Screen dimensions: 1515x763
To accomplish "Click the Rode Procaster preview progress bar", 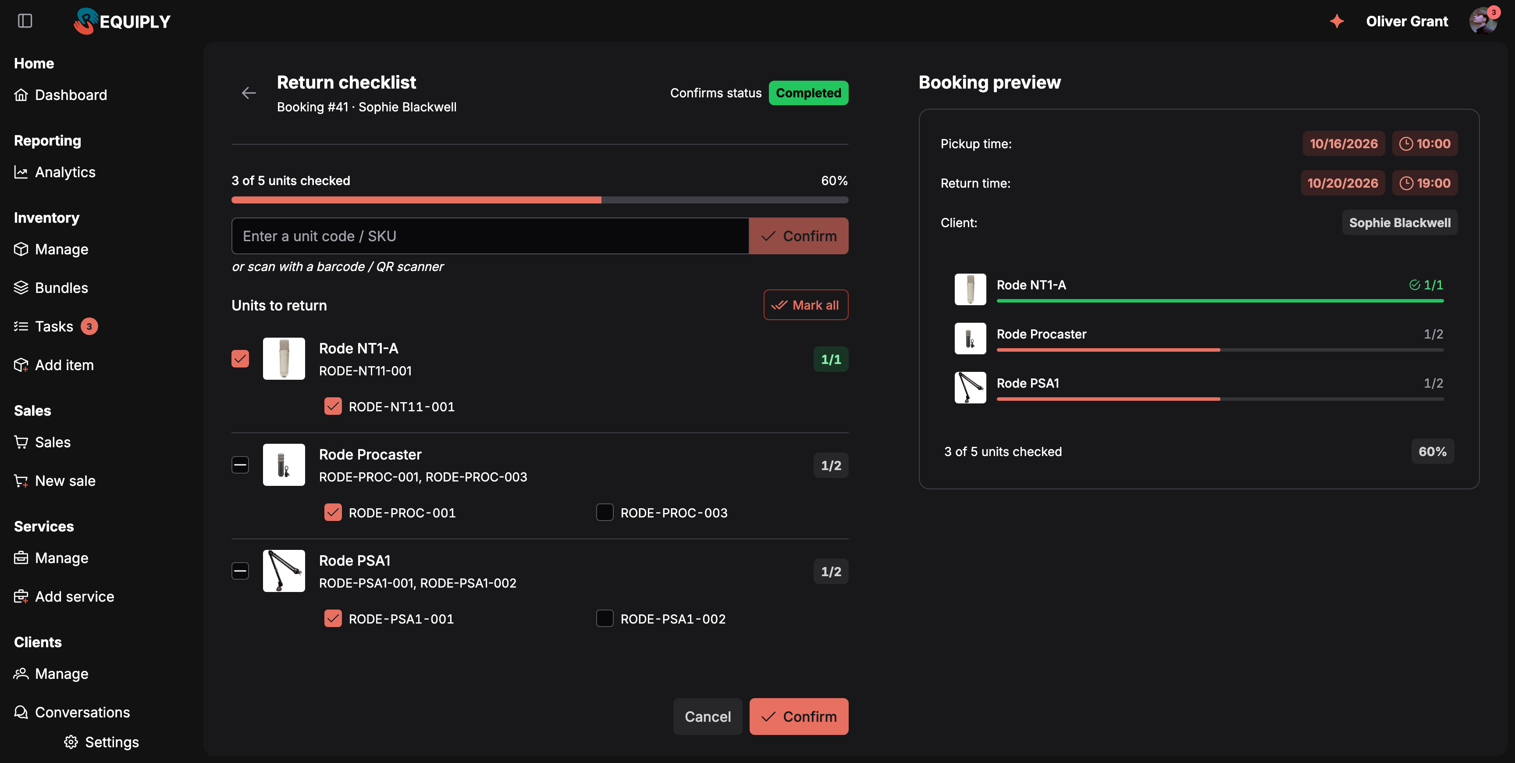I will pyautogui.click(x=1220, y=350).
